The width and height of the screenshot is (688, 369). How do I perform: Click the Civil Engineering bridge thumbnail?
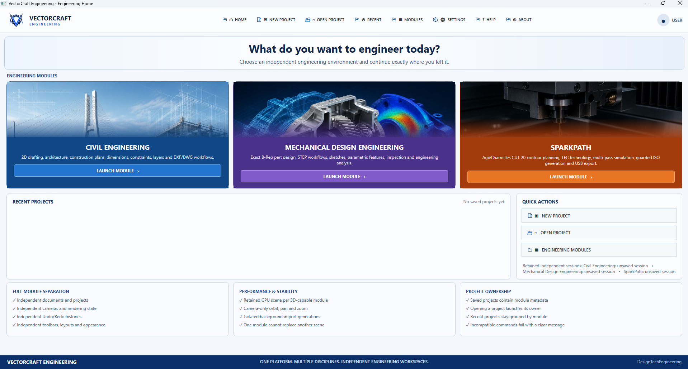click(x=118, y=109)
